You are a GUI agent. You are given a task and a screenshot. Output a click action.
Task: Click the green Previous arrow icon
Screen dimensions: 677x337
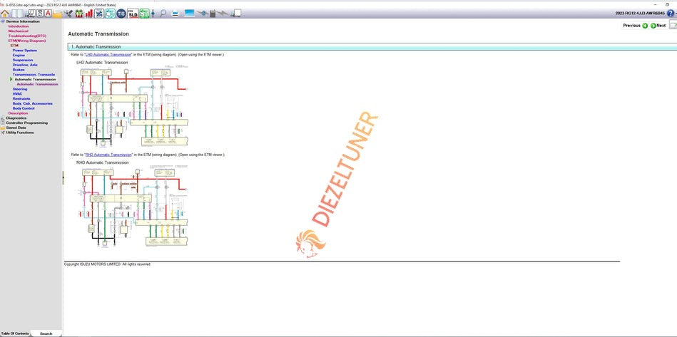(x=645, y=26)
